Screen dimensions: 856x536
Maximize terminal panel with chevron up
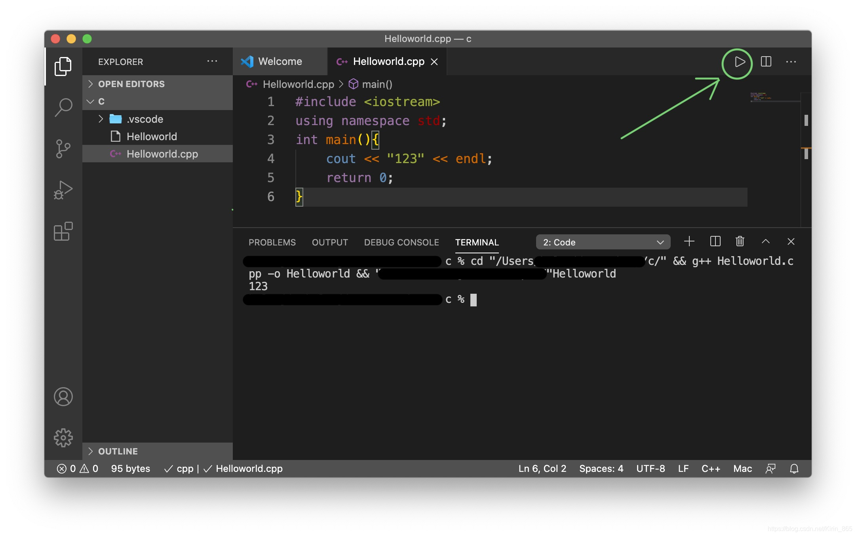765,241
